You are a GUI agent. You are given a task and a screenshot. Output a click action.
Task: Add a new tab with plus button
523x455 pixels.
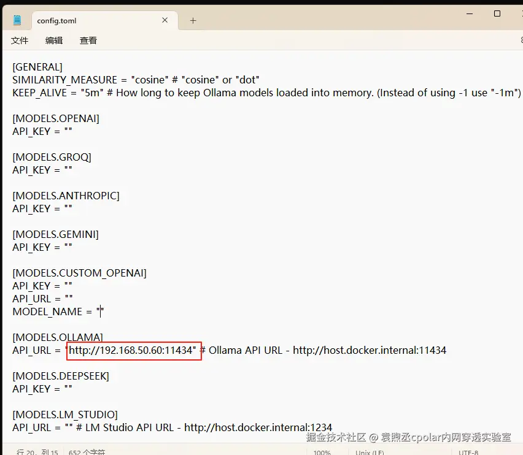[193, 21]
